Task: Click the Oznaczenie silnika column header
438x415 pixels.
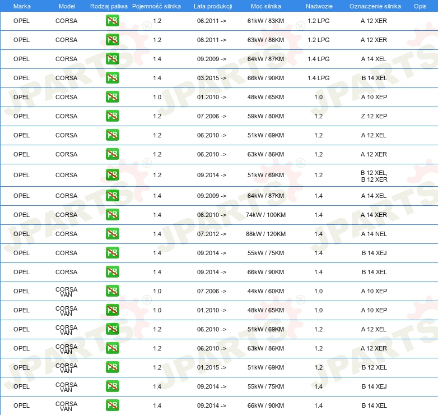Action: click(x=375, y=6)
